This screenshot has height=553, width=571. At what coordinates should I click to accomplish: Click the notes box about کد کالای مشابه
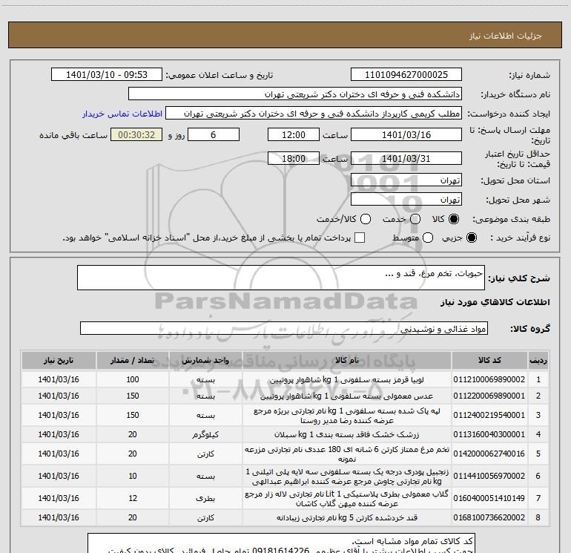tap(281, 543)
